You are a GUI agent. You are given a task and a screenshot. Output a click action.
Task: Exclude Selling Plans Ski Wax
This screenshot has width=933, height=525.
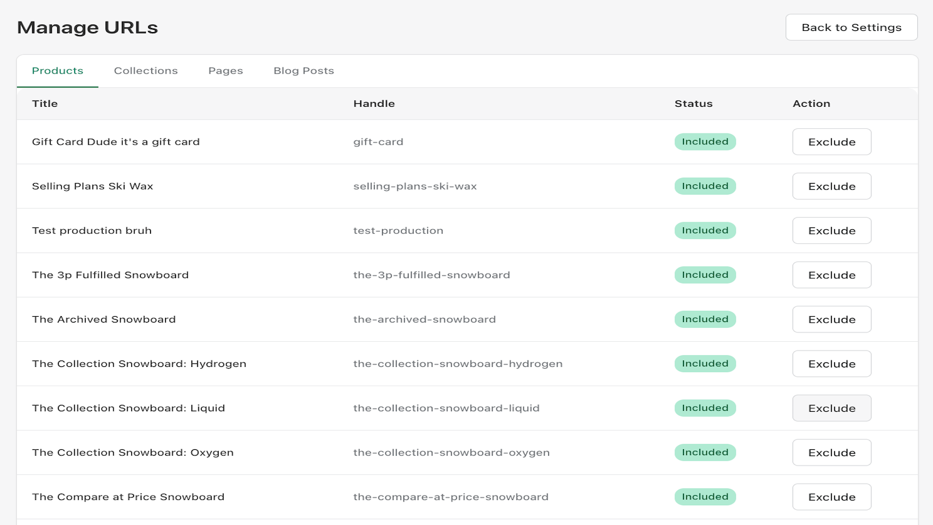click(832, 186)
